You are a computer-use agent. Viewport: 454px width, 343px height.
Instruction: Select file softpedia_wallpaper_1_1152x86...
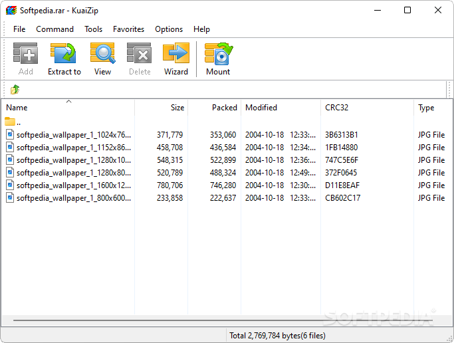tap(74, 148)
